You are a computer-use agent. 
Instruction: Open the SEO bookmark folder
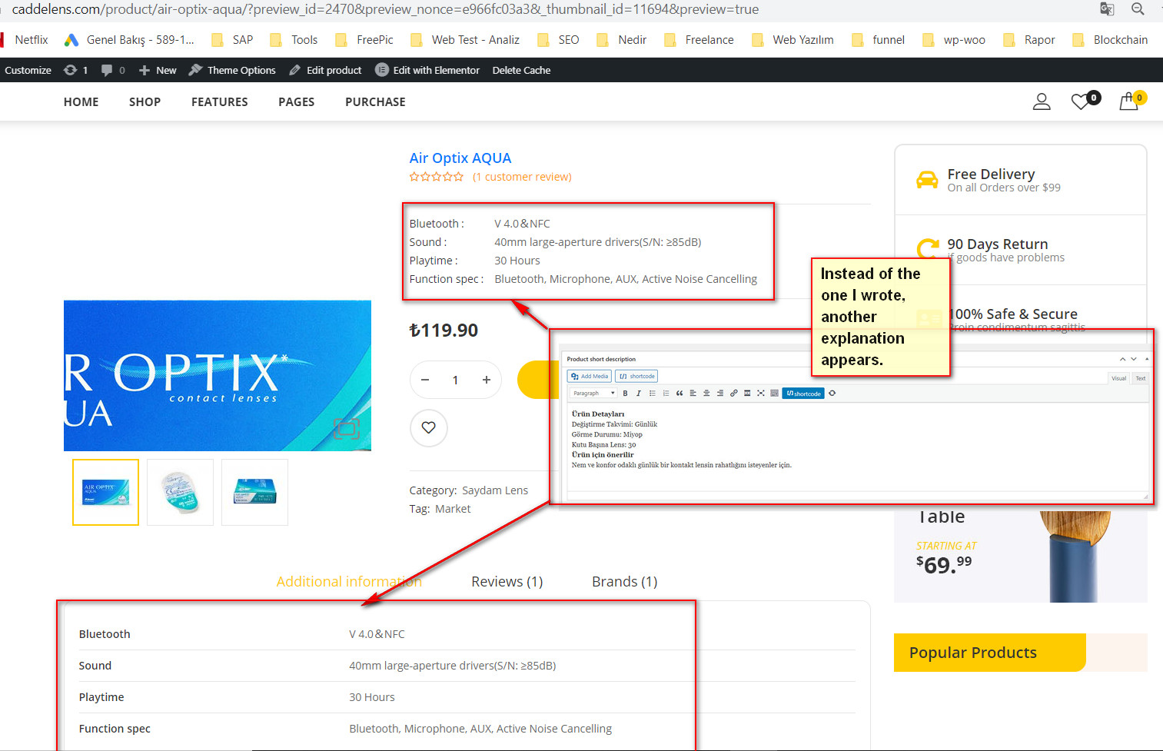click(x=558, y=40)
